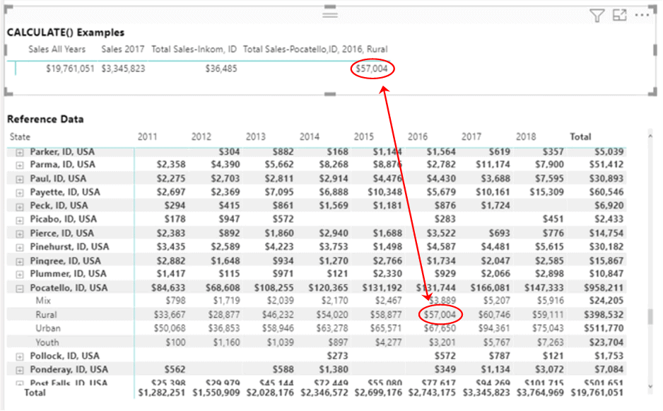Expand the Parker, ID, USA row
This screenshot has height=411, width=663.
click(20, 152)
